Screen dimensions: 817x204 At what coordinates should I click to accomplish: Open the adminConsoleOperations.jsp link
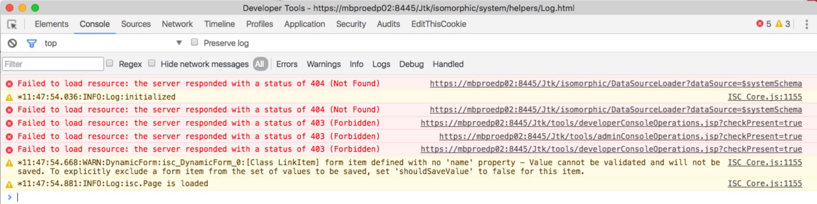[620, 137]
